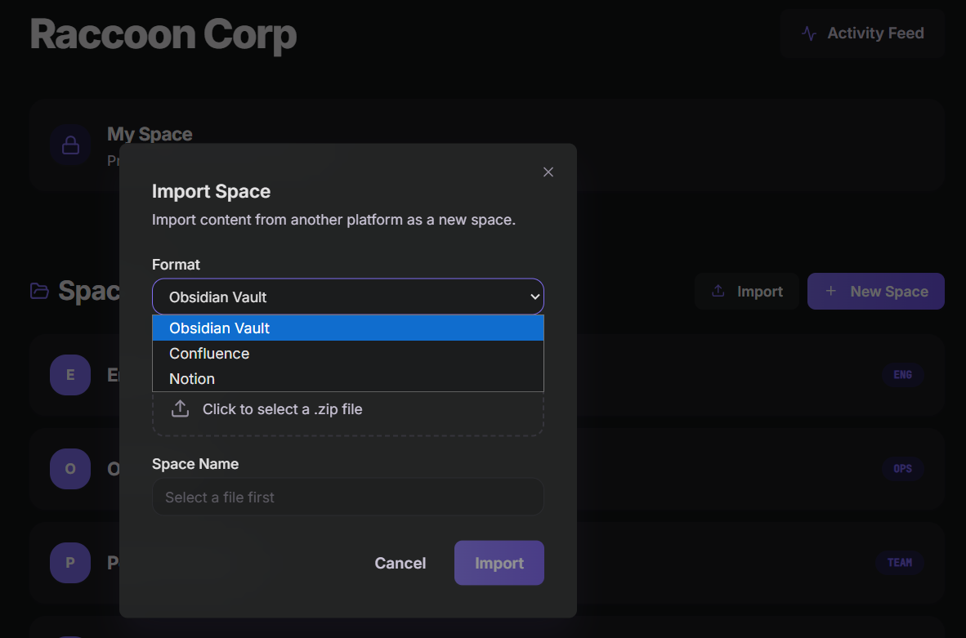The image size is (966, 638).
Task: Select the purple "P" space avatar
Action: click(70, 563)
